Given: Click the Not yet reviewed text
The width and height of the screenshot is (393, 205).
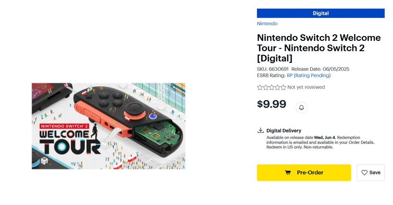Looking at the screenshot, I should pos(306,87).
